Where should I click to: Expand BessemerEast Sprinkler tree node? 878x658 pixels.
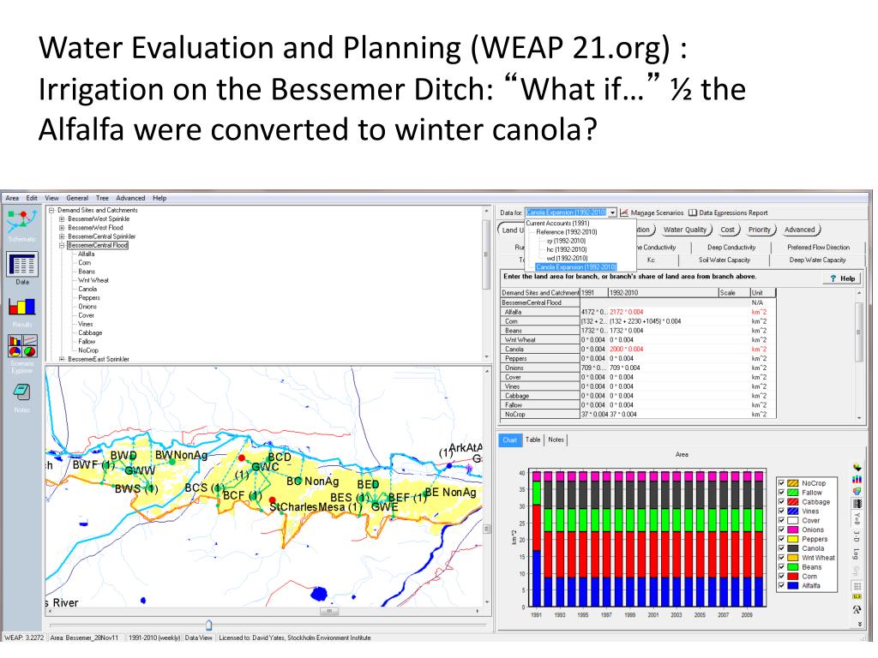coord(62,359)
